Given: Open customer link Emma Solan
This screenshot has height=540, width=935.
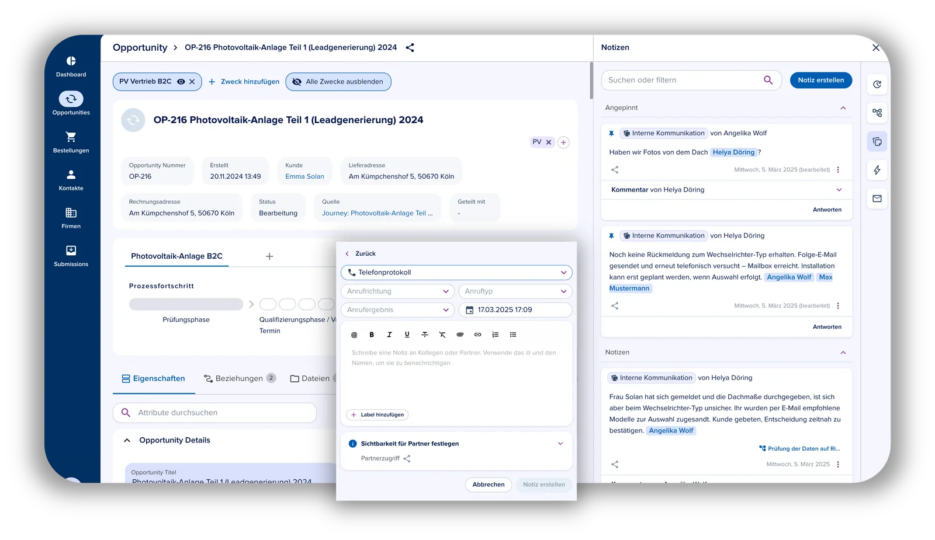Looking at the screenshot, I should [304, 176].
